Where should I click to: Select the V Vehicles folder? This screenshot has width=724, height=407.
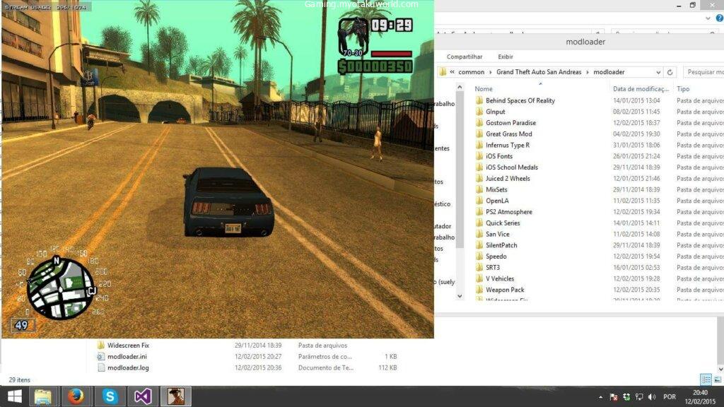(x=500, y=278)
